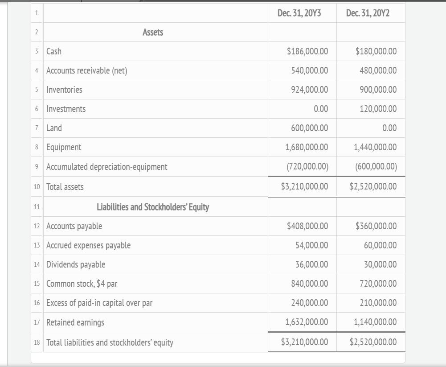Screen dimensions: 446x367
Task: Click row number 18
Action: point(37,342)
